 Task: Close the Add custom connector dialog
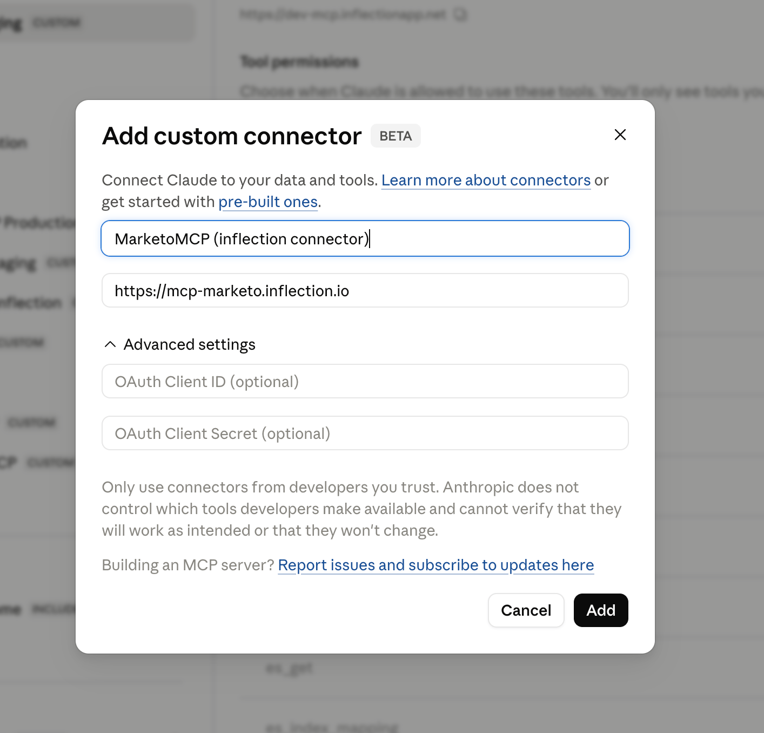coord(620,135)
